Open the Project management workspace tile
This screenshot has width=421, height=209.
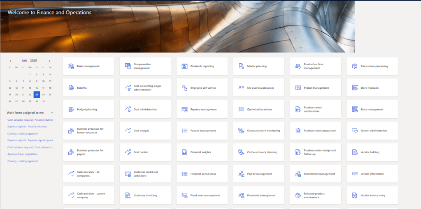315,88
